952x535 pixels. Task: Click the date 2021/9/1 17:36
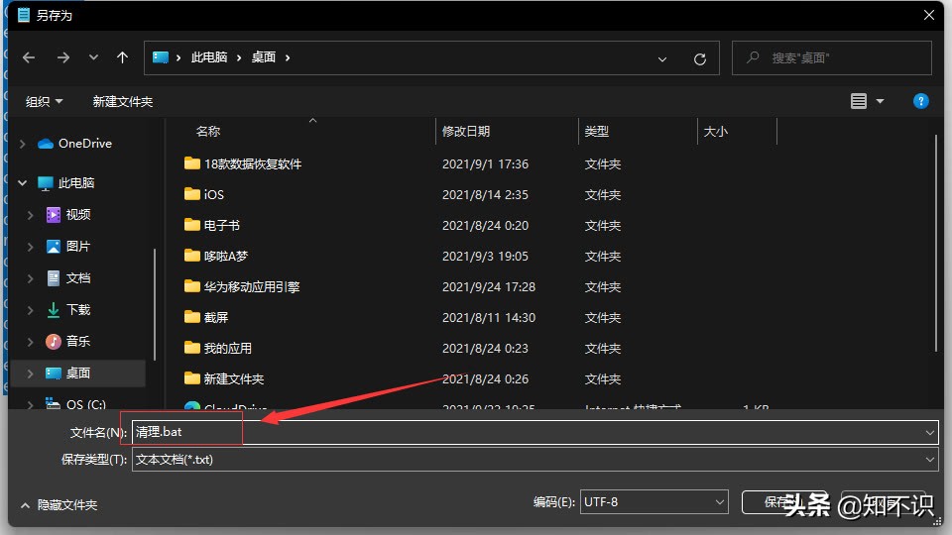coord(485,163)
